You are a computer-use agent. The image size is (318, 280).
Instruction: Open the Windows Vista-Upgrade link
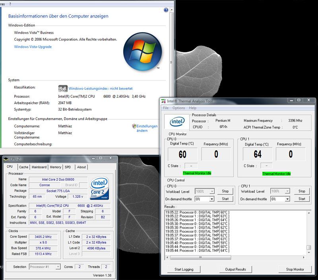coord(33,46)
